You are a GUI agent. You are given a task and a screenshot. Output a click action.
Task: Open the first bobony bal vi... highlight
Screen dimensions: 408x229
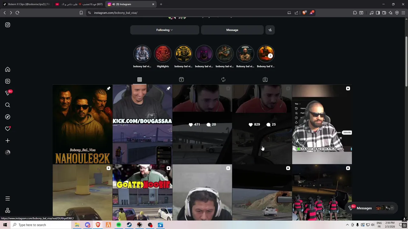click(142, 56)
